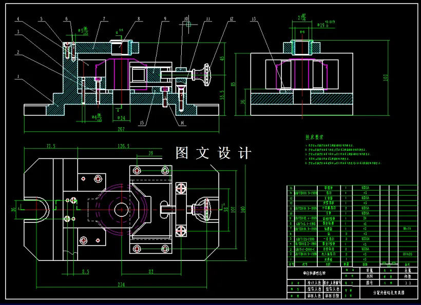Screen dimensions: 421x305
Task: Click the 技术要求 heading text
Action: pos(315,137)
